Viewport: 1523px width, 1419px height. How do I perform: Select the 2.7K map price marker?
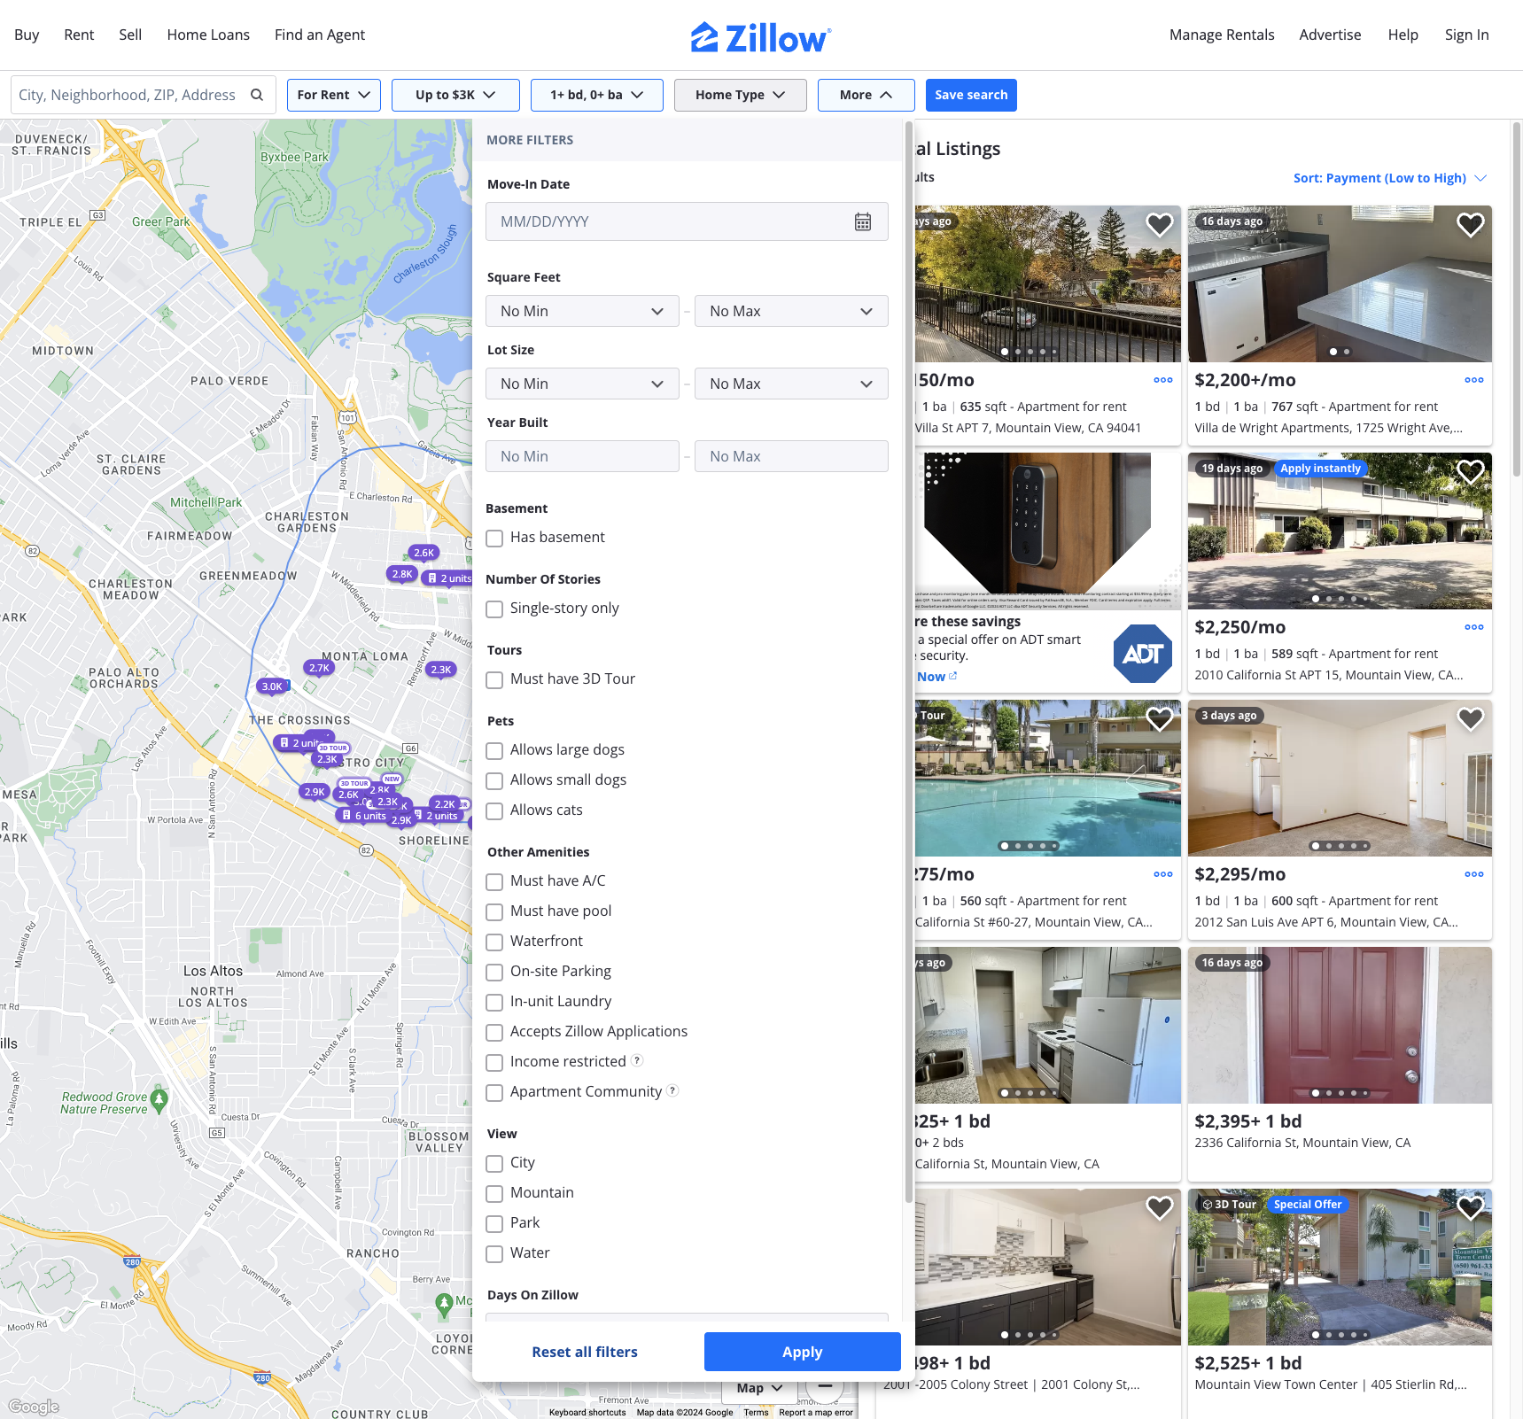[x=319, y=668]
